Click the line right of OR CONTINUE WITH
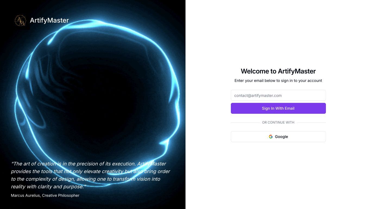Image resolution: width=371 pixels, height=209 pixels. coord(311,122)
